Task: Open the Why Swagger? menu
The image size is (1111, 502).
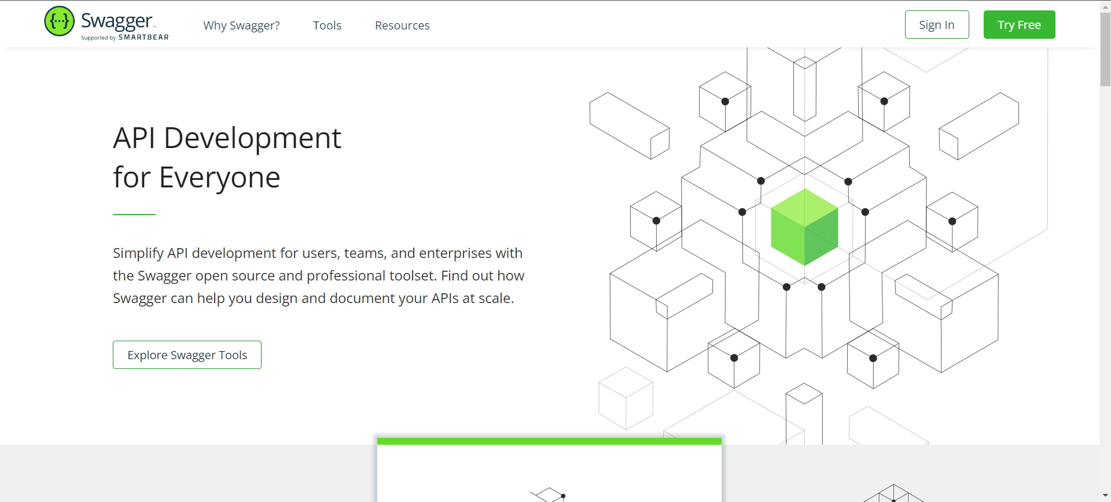Action: (241, 25)
